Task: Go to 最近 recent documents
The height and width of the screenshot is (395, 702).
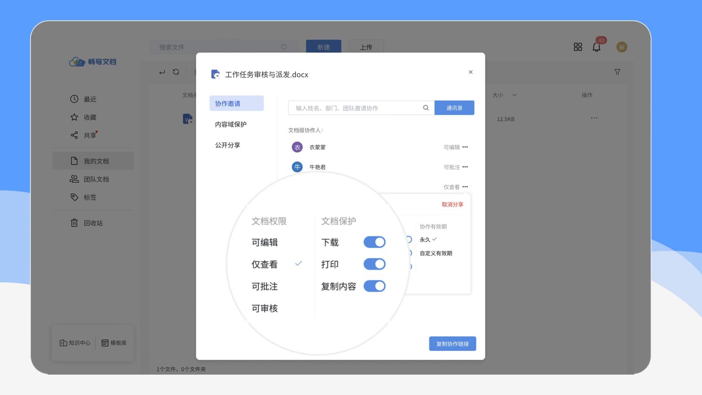Action: (84, 99)
